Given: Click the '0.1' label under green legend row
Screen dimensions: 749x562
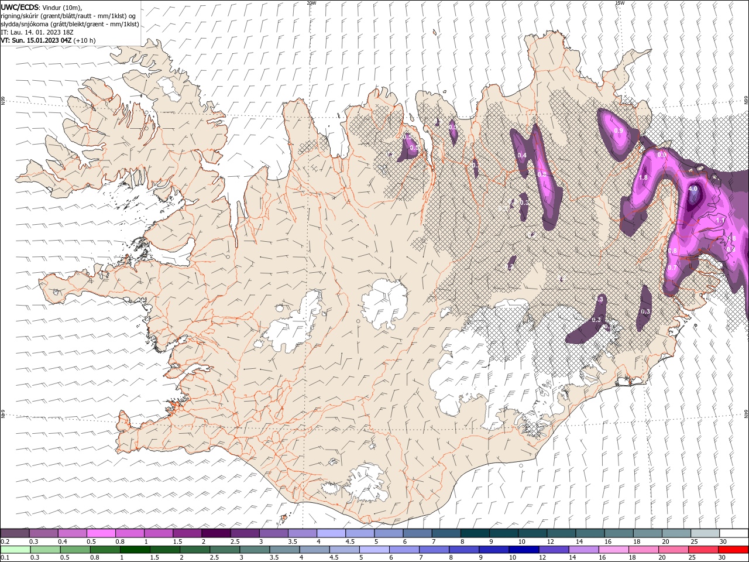Looking at the screenshot, I should 5,558.
